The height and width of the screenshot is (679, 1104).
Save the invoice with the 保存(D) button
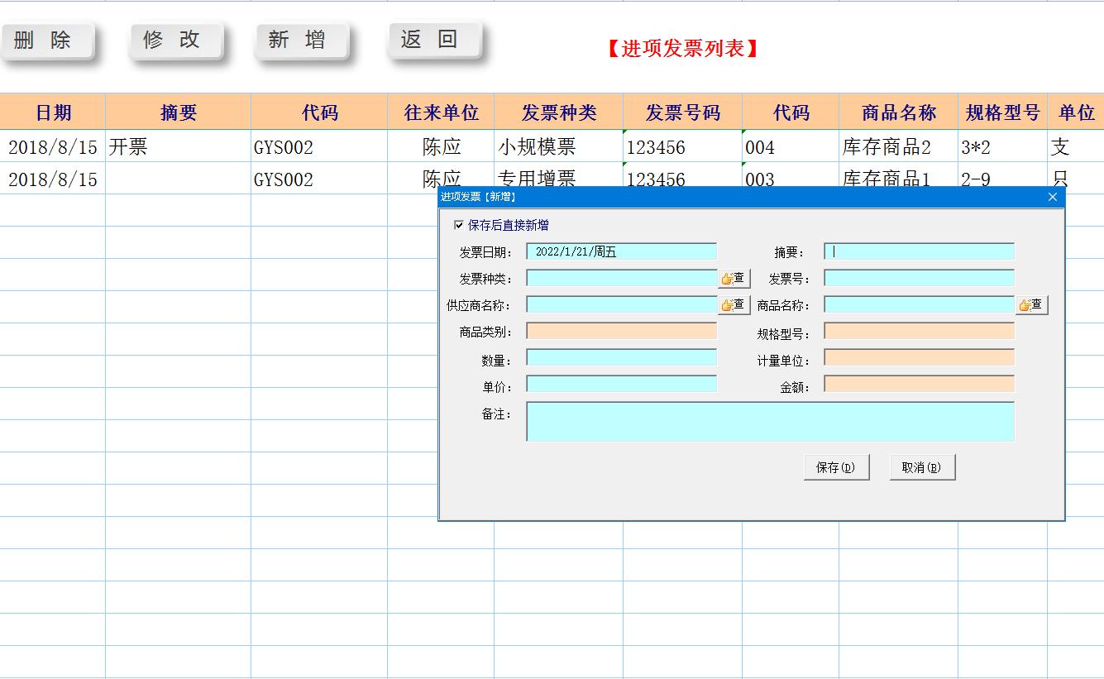click(x=836, y=466)
